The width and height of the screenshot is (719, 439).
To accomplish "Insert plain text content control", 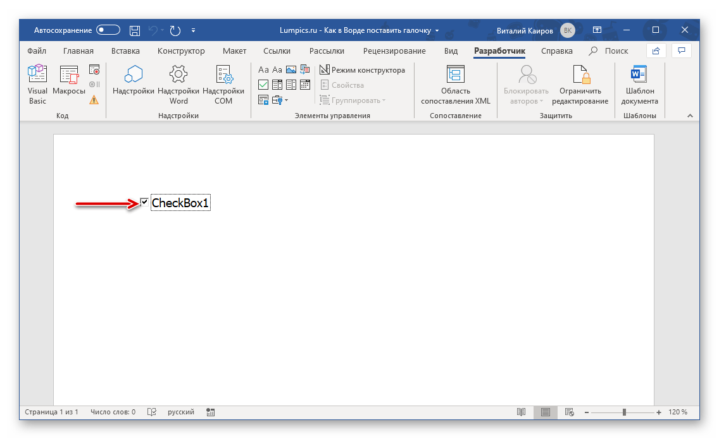I will pos(277,69).
